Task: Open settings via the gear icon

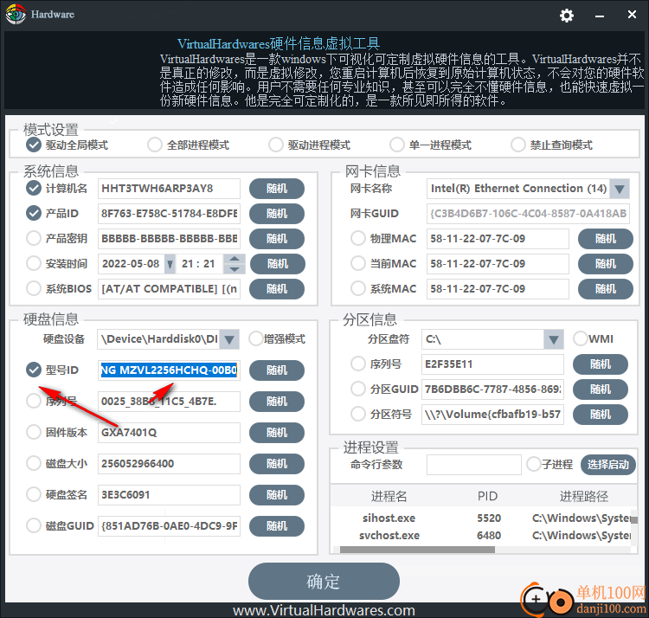Action: pyautogui.click(x=567, y=16)
